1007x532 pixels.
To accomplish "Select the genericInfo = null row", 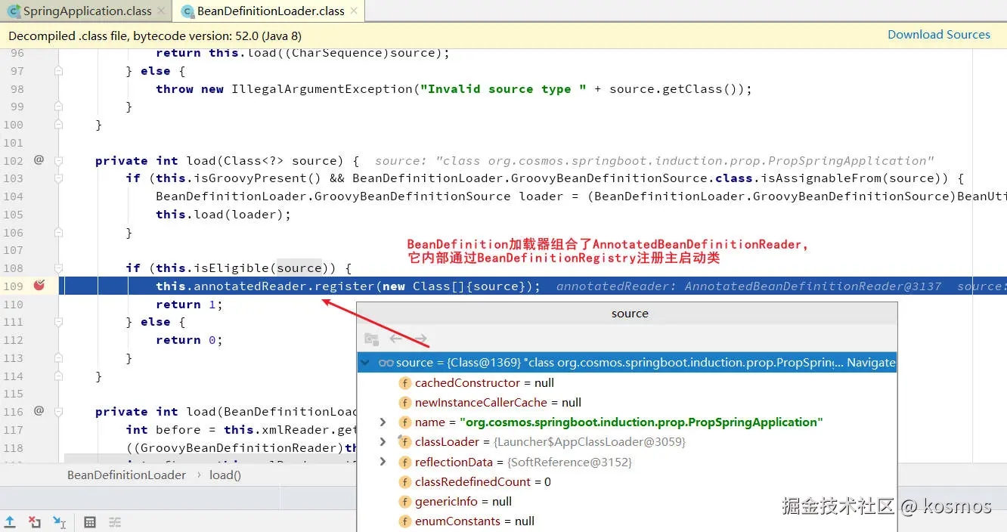I will pos(627,501).
